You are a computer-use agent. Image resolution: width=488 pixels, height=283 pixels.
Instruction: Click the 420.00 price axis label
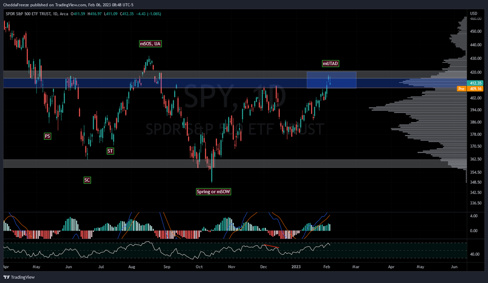click(x=475, y=72)
